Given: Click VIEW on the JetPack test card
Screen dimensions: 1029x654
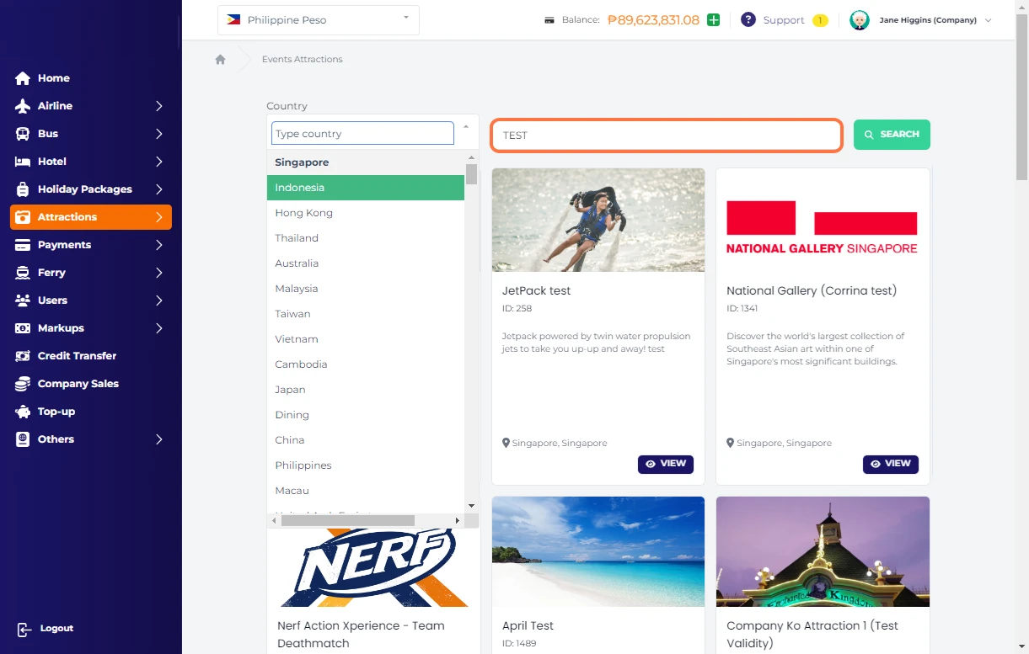Looking at the screenshot, I should point(665,464).
